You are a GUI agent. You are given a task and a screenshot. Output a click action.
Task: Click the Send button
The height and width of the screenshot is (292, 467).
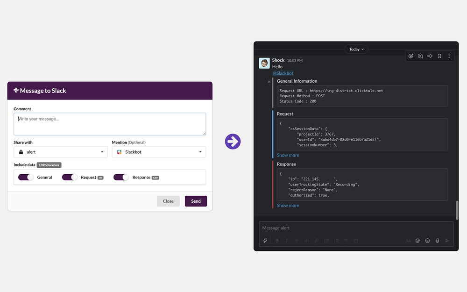(x=196, y=201)
